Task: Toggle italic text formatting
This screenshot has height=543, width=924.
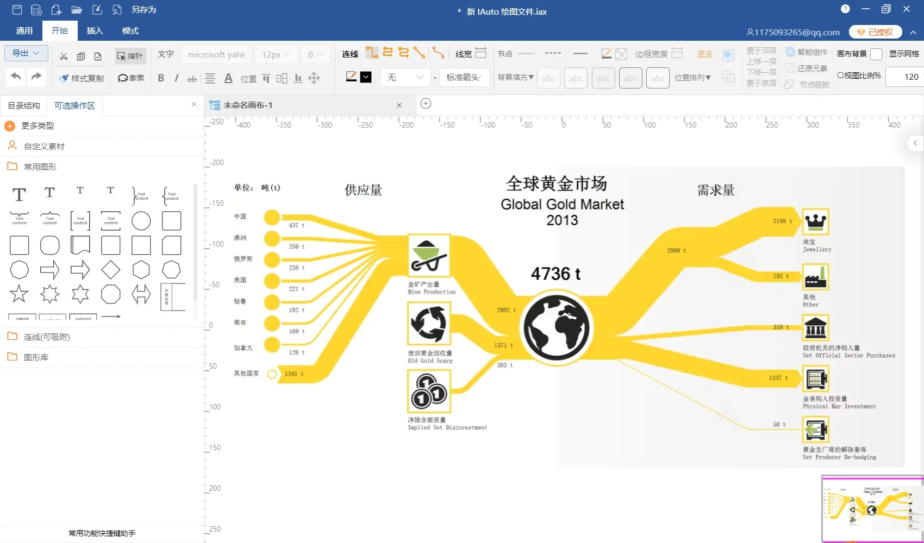Action: (177, 78)
